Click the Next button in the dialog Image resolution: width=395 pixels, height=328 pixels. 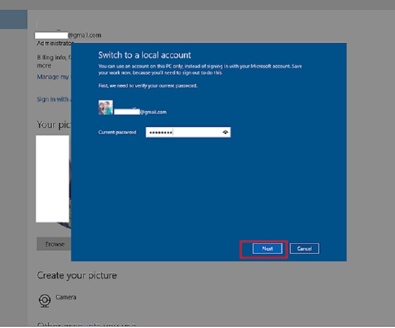coord(267,249)
